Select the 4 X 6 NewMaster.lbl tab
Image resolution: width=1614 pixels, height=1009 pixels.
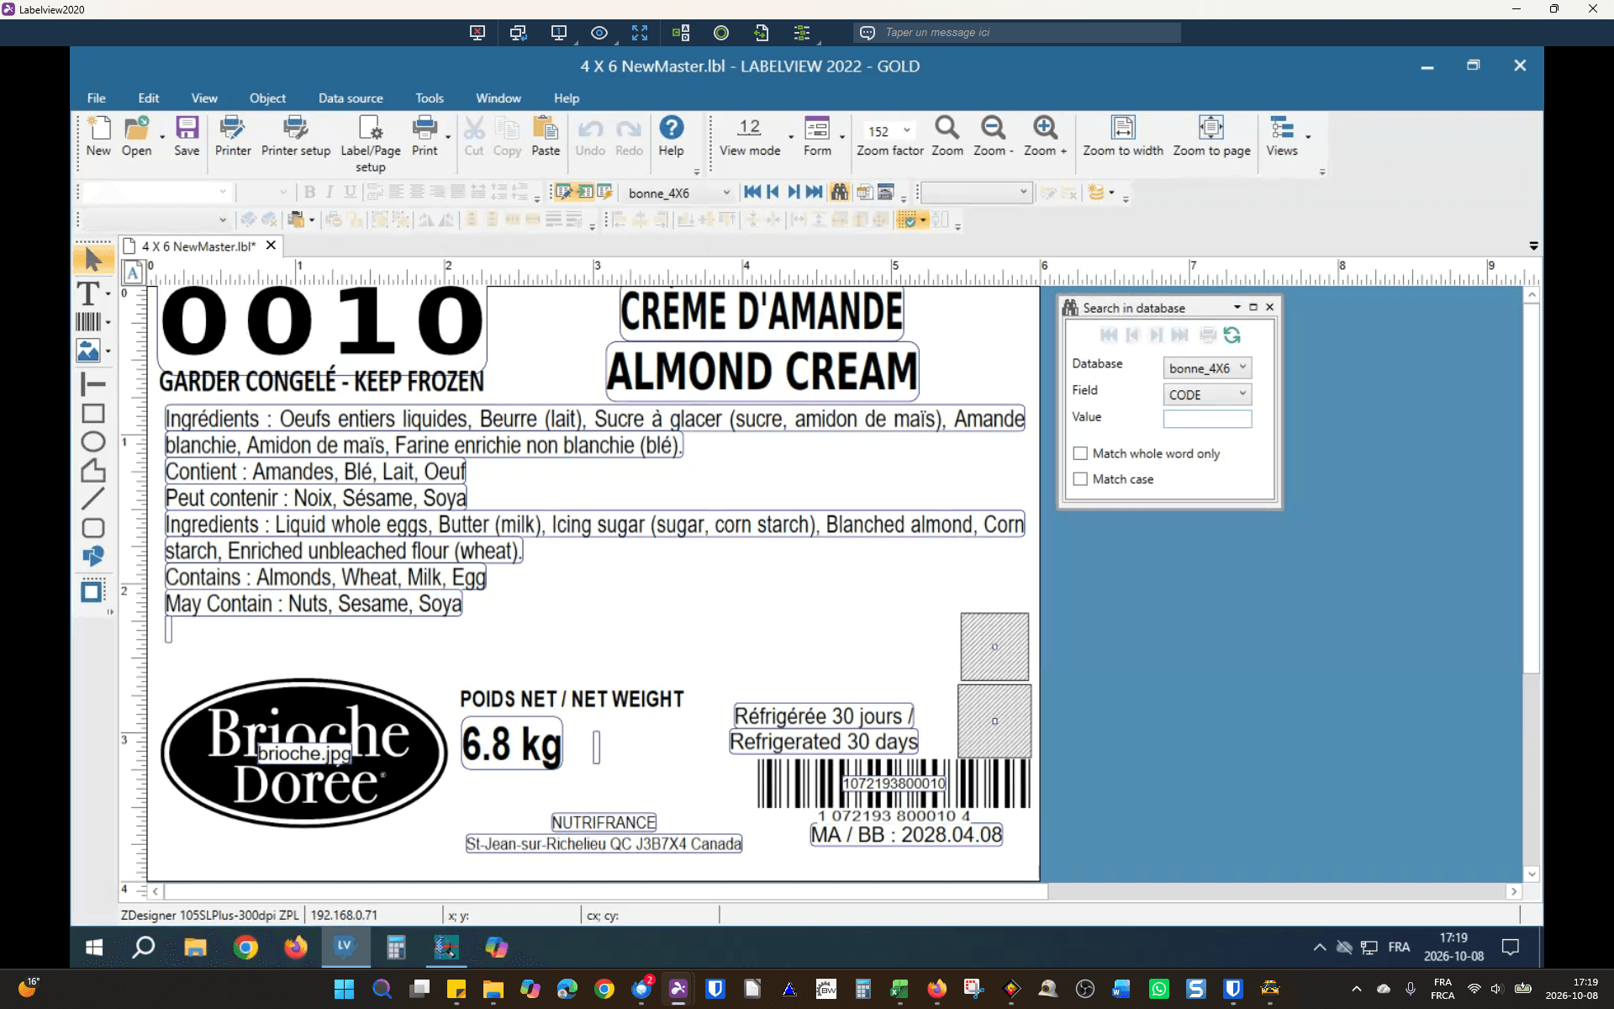tap(198, 246)
